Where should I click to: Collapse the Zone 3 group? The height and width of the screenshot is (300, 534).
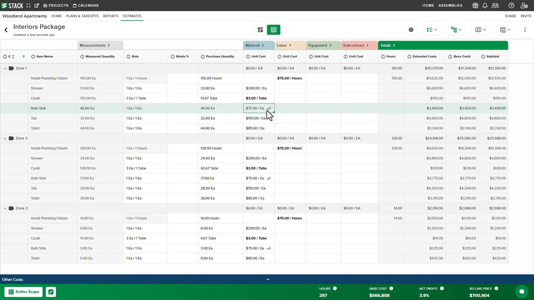click(5, 208)
